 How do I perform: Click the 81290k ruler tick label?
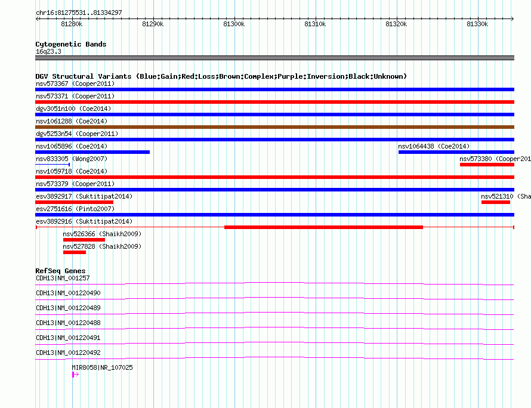(x=153, y=24)
